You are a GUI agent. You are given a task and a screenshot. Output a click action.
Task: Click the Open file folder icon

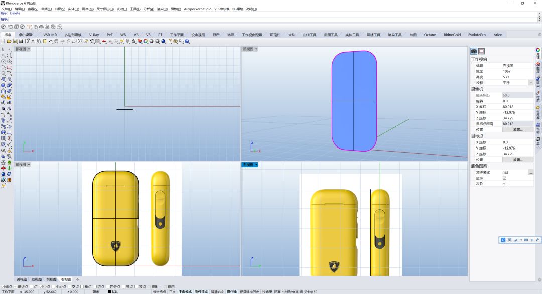click(9, 41)
